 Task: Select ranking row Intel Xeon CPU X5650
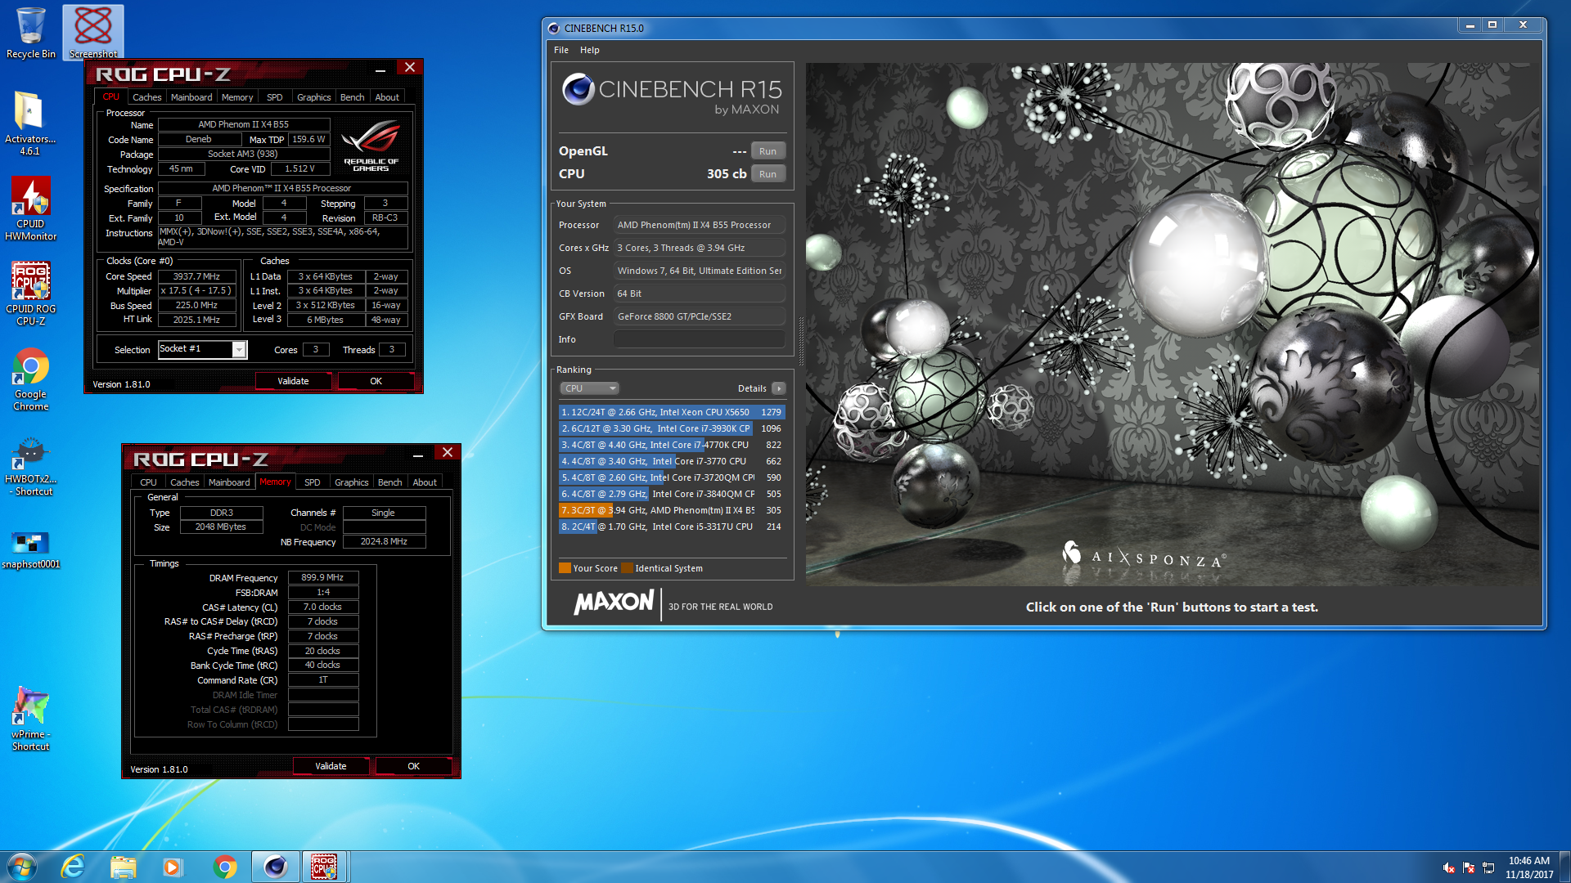(672, 412)
